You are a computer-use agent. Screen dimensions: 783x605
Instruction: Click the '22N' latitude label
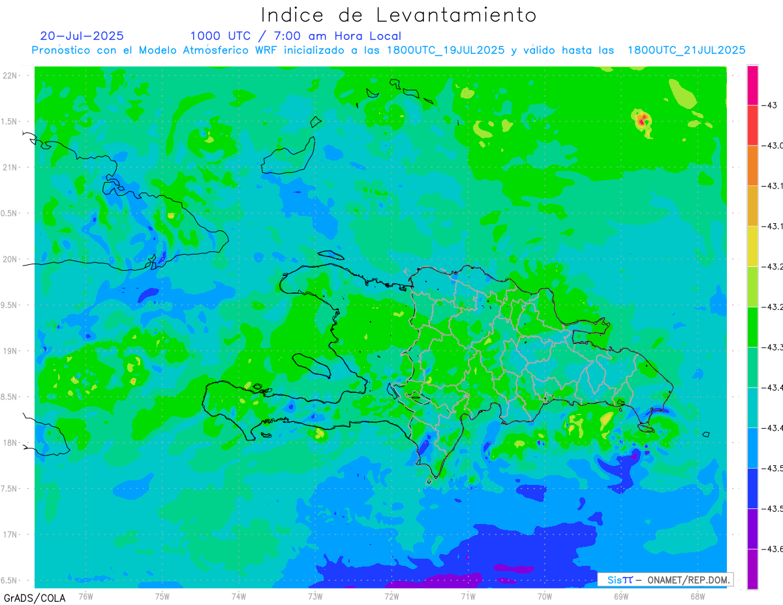10,76
